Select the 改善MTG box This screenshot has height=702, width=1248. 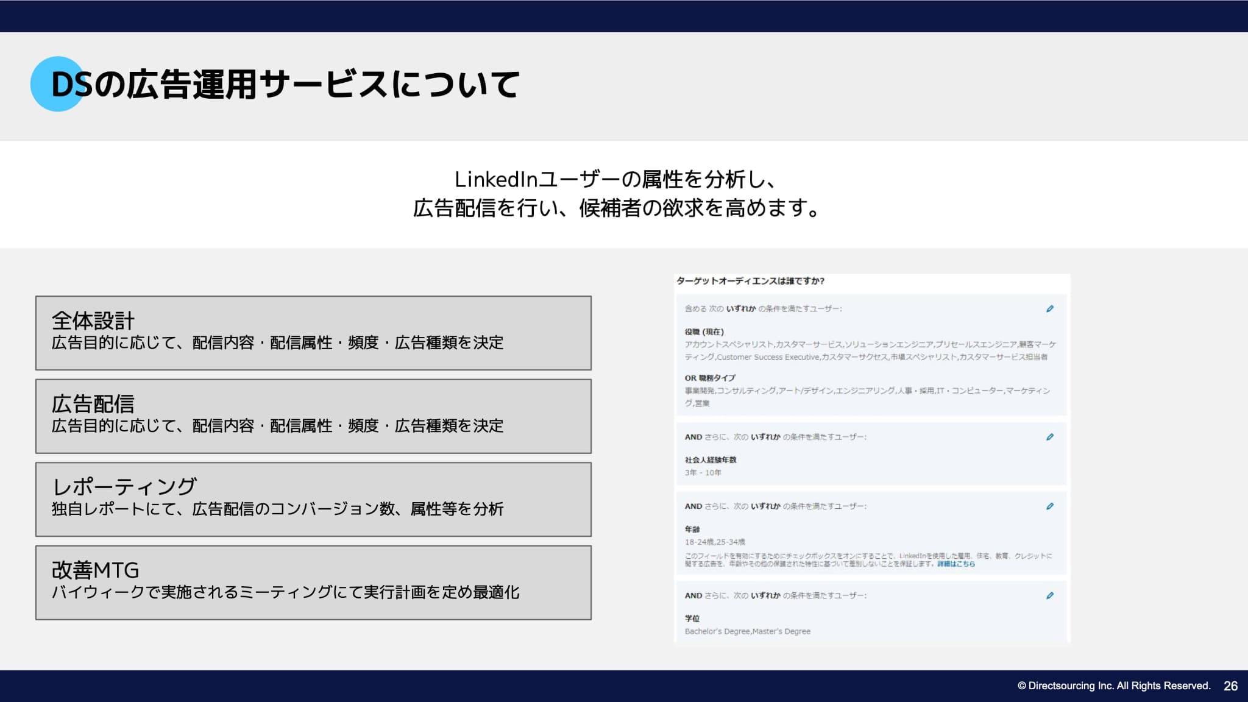tap(313, 583)
